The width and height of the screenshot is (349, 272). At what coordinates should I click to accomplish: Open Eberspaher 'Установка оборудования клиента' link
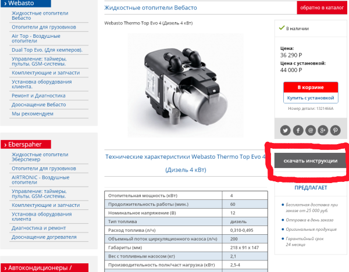point(42,217)
